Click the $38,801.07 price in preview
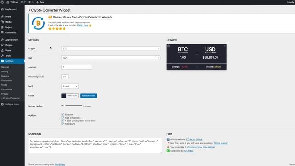Image resolution: width=295 pixels, height=166 pixels. 210,57
